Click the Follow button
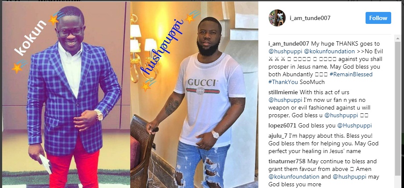Screen dimensions: 404x188 point(378,18)
